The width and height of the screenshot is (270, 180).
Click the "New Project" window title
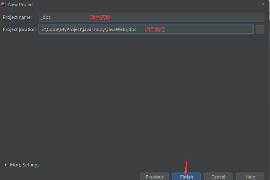coord(21,4)
